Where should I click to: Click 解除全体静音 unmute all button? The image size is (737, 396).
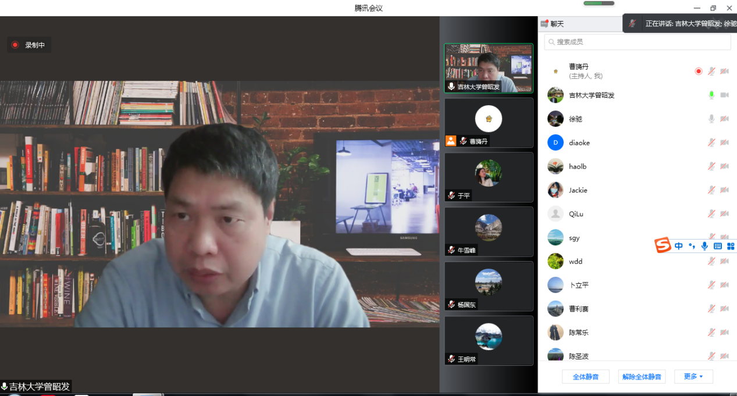pyautogui.click(x=642, y=377)
